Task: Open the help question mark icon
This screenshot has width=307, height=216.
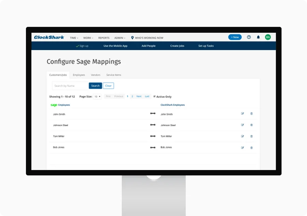Action: tap(249, 37)
